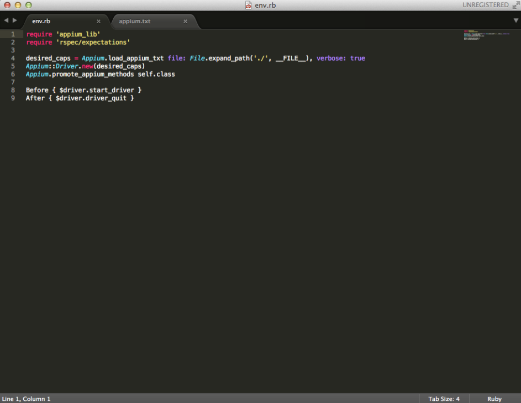
Task: Enter full screen with the expand icon
Action: (x=515, y=6)
